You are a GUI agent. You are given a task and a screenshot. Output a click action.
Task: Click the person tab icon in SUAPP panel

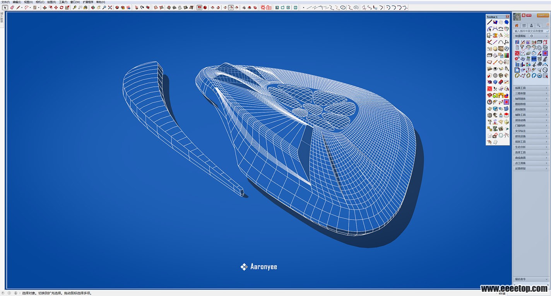coord(531,25)
